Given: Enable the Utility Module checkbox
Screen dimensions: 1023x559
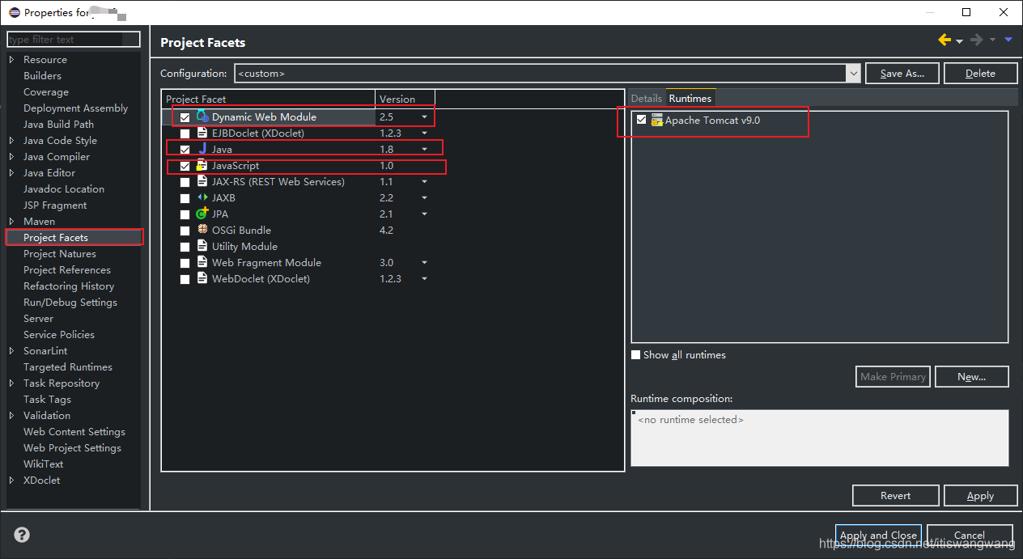Looking at the screenshot, I should pyautogui.click(x=185, y=247).
